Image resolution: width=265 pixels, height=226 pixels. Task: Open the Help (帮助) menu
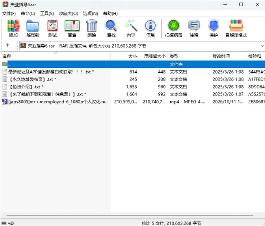pos(110,14)
